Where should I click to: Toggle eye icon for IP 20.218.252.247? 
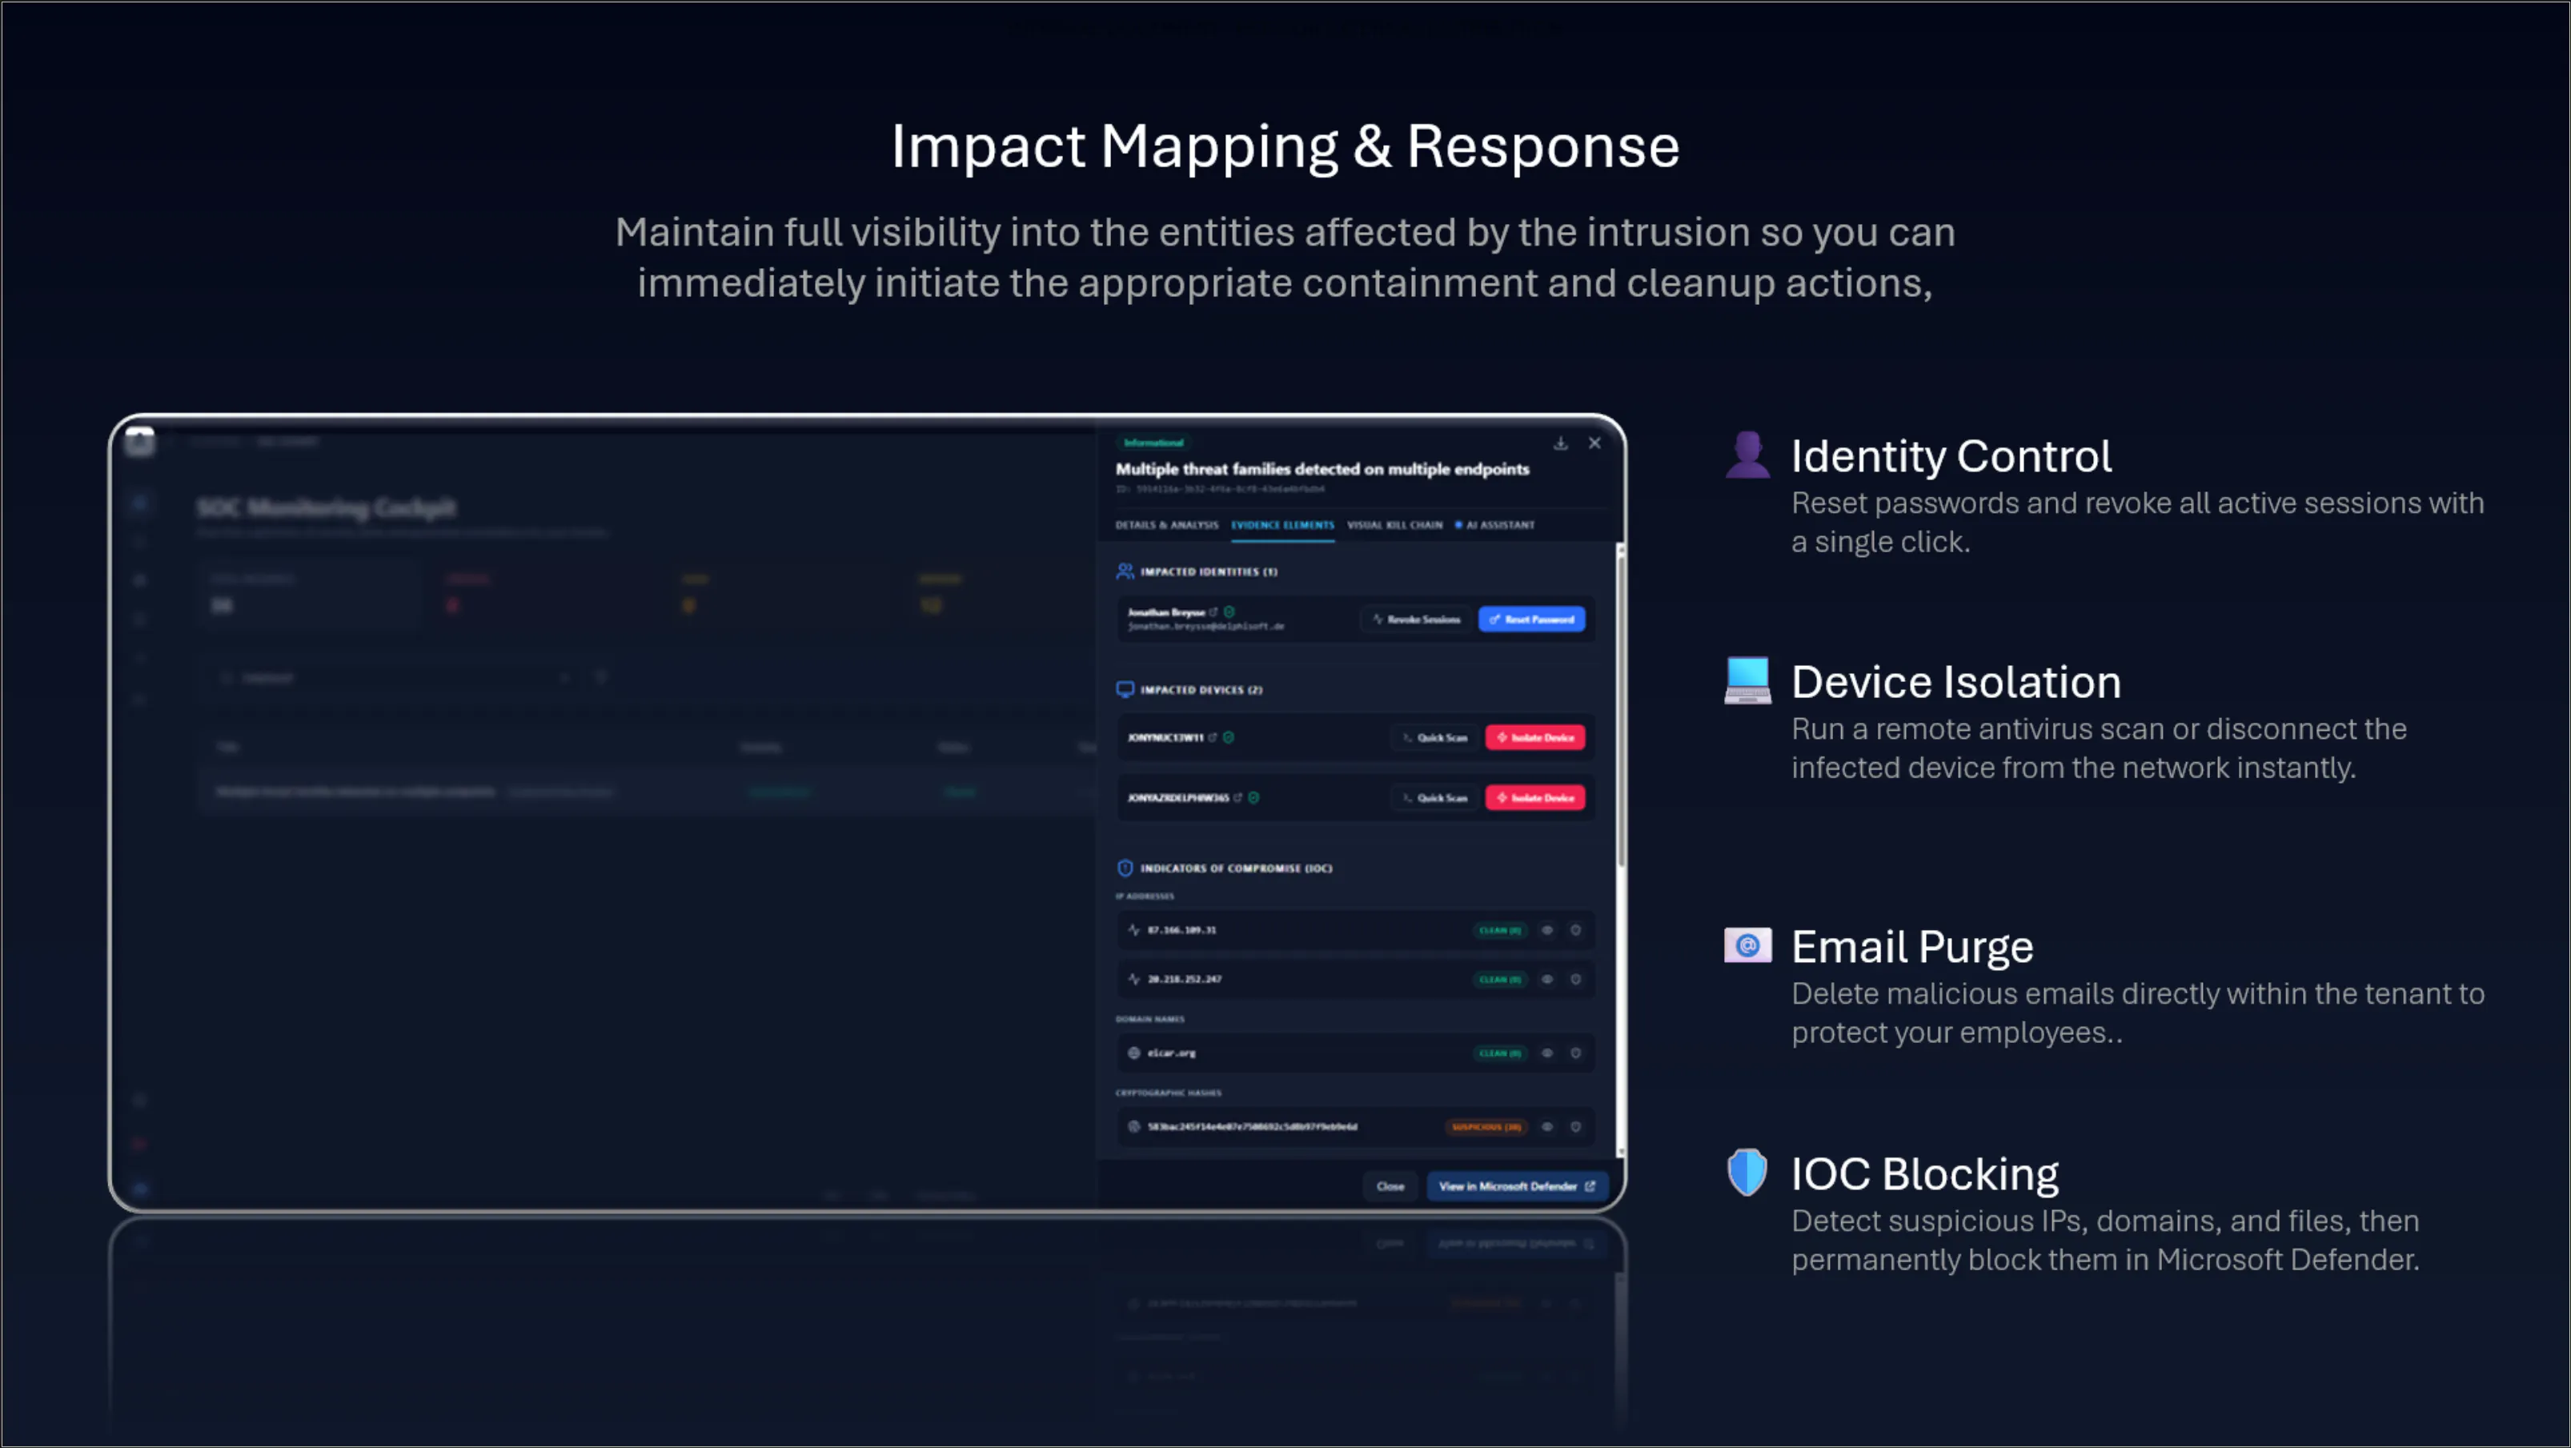[1547, 979]
